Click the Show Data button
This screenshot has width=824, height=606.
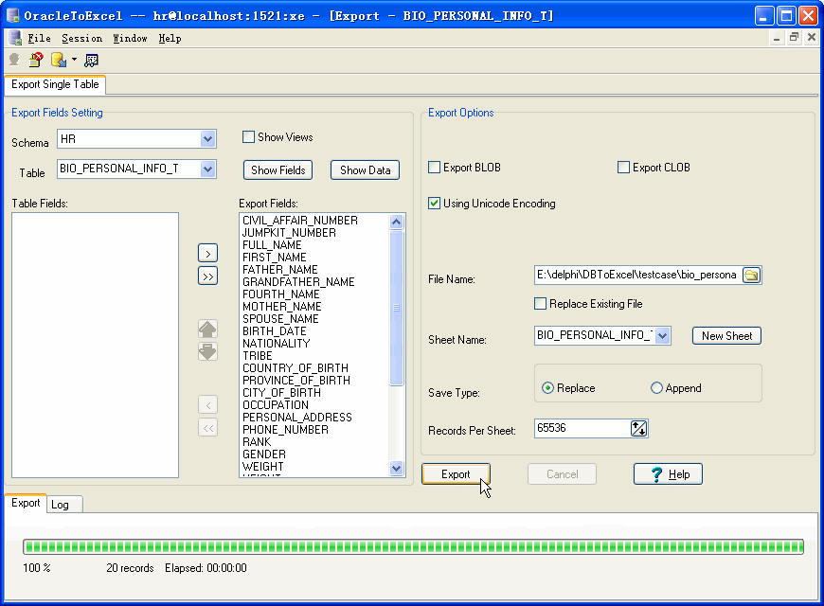coord(366,170)
